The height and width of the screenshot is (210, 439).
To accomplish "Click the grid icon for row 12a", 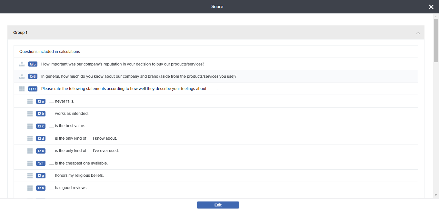I will 30,101.
